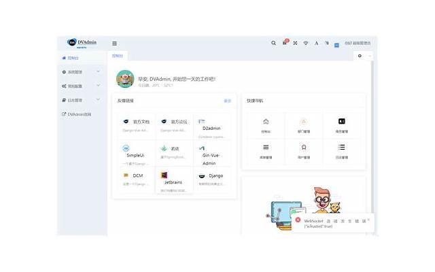Open the theme diamond icon in header
This screenshot has height=272, width=435.
coord(306,43)
